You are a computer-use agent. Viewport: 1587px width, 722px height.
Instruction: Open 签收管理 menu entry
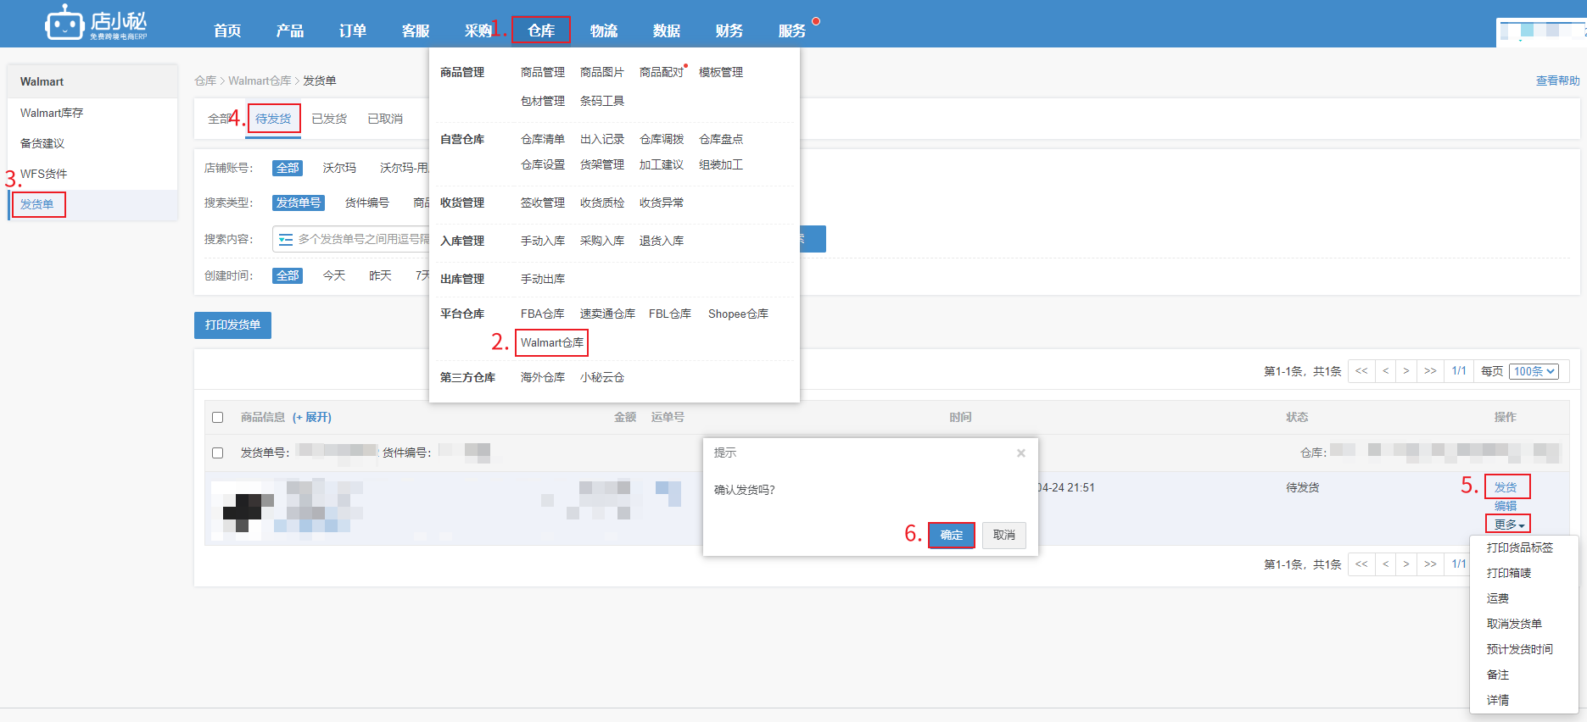point(543,203)
